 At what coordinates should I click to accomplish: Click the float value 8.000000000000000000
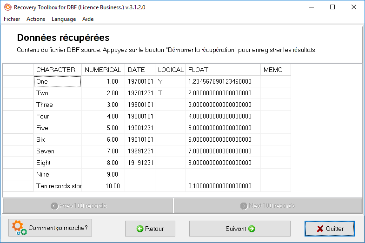[223, 163]
